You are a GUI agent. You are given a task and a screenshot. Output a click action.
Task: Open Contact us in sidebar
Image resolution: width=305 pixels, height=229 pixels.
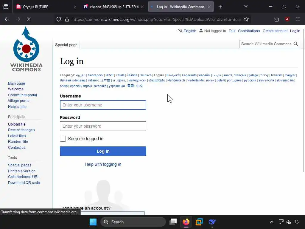coord(17,148)
